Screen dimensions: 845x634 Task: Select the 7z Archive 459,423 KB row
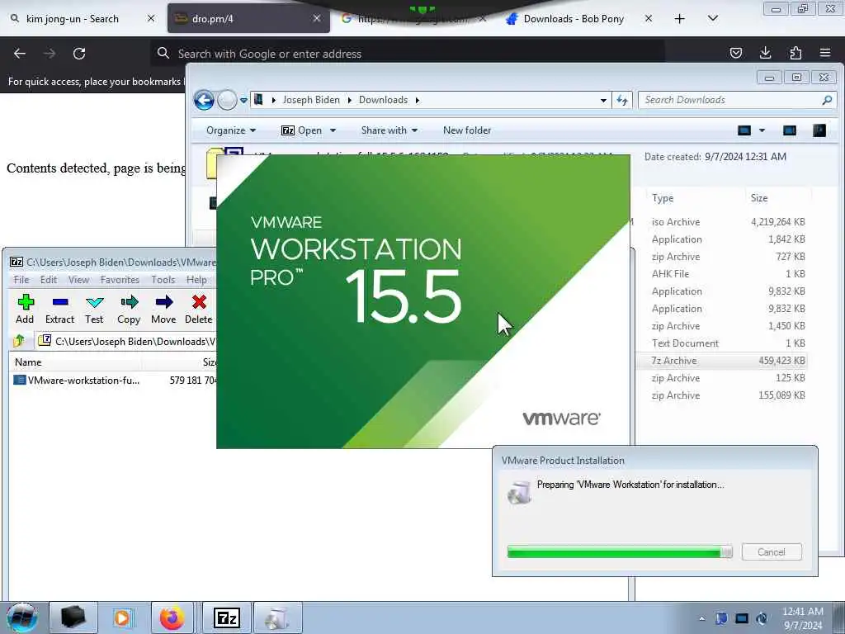(722, 361)
